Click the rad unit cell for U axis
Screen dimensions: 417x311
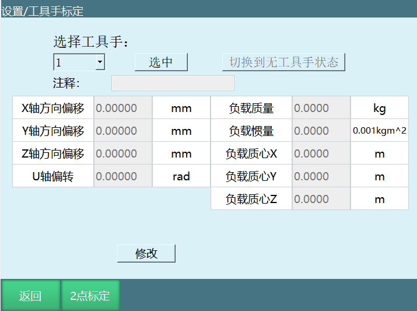pyautogui.click(x=181, y=176)
